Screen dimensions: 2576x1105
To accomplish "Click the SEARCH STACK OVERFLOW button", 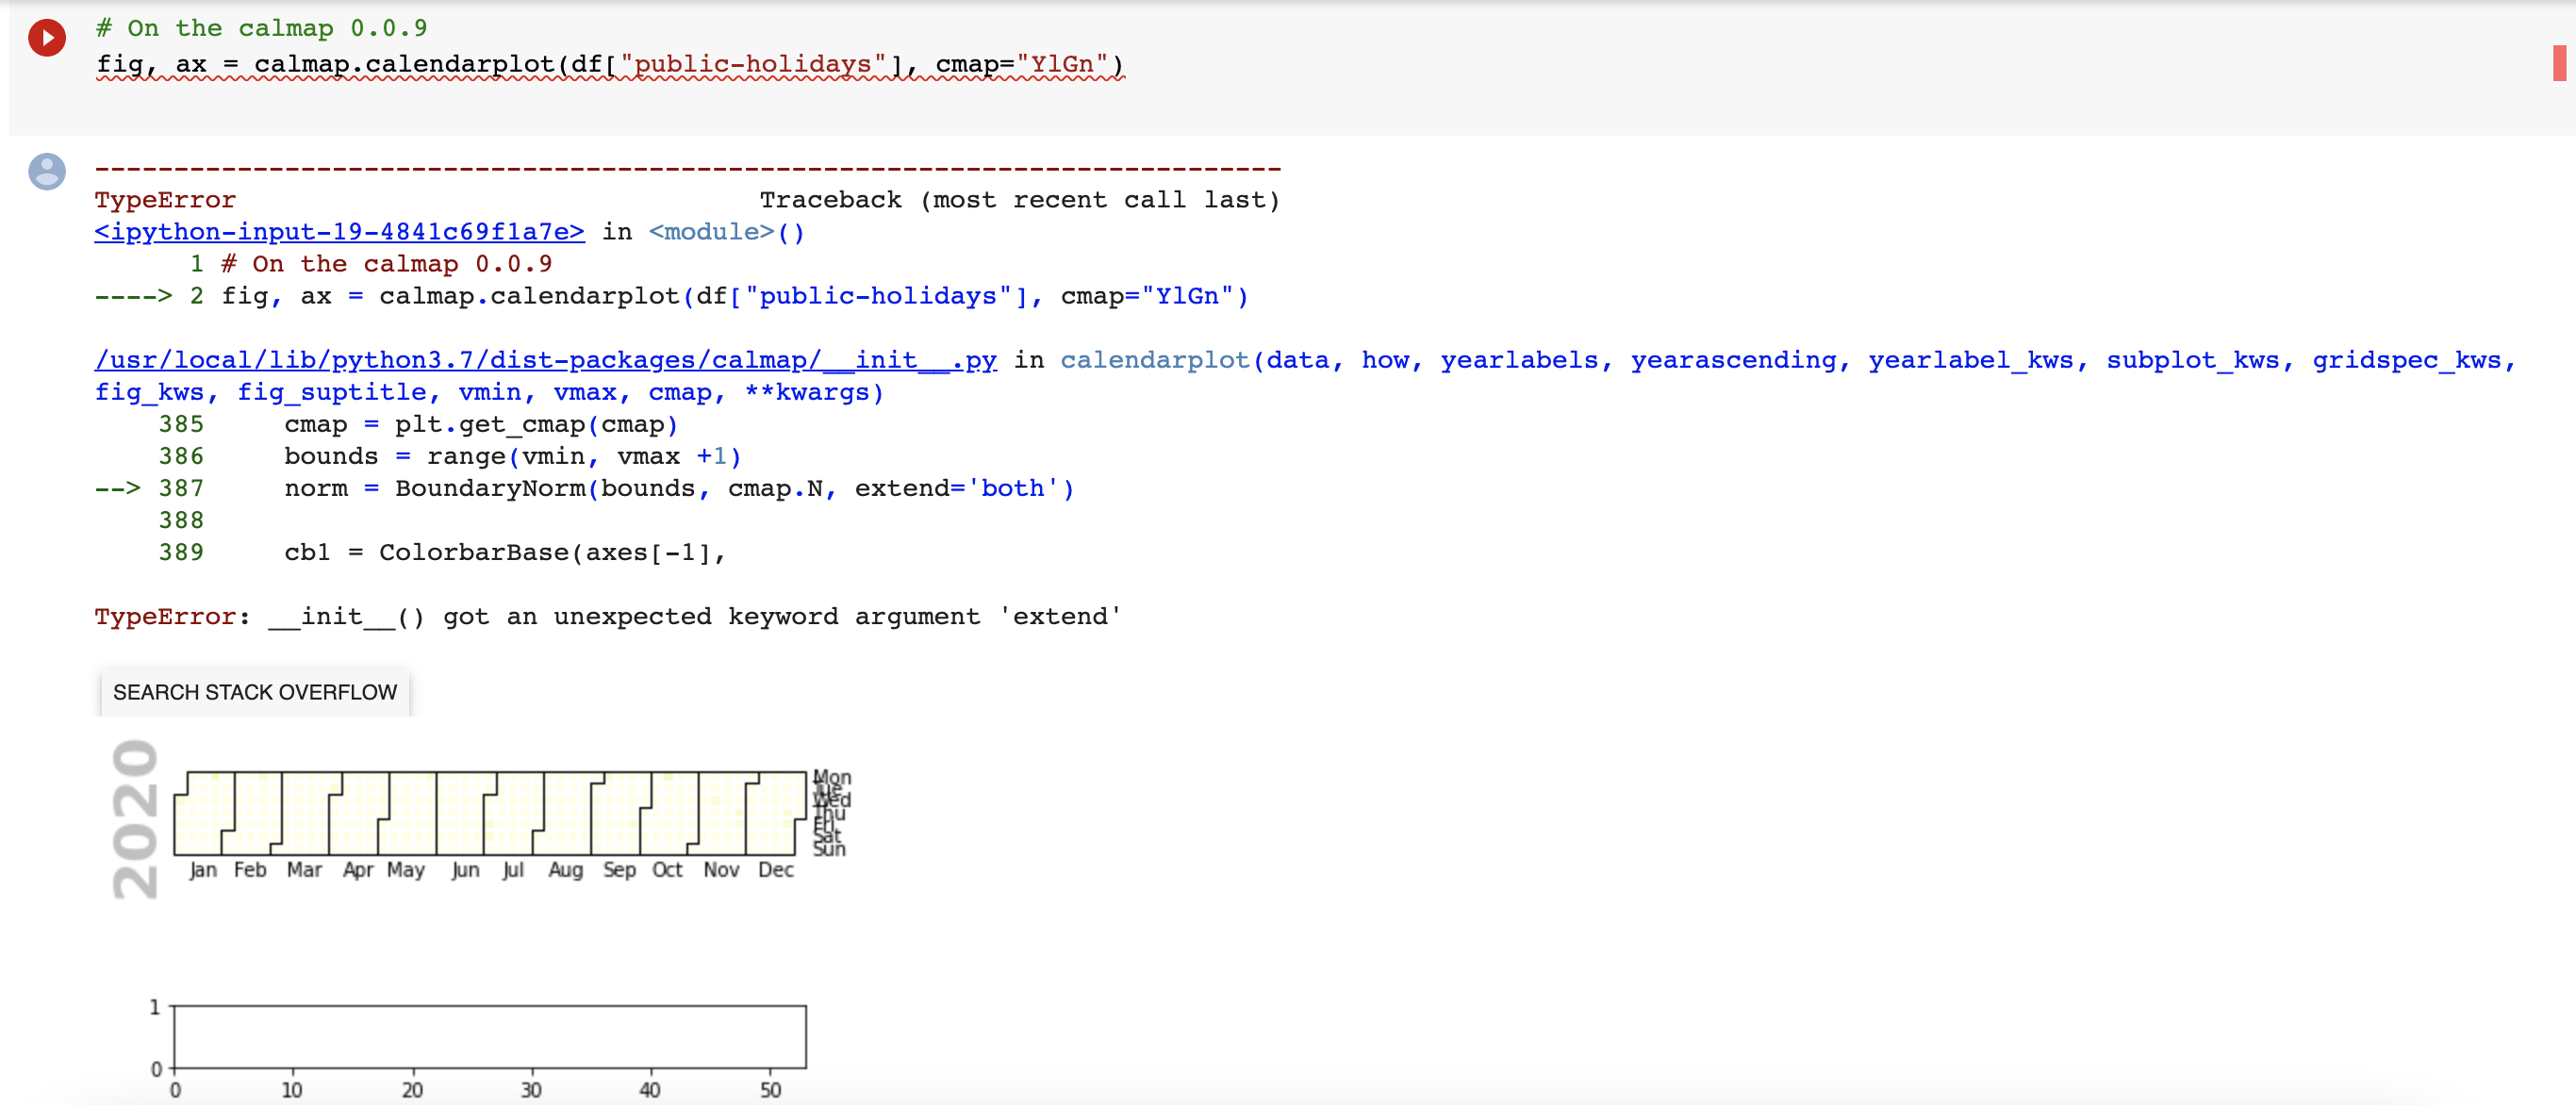I will [x=255, y=692].
